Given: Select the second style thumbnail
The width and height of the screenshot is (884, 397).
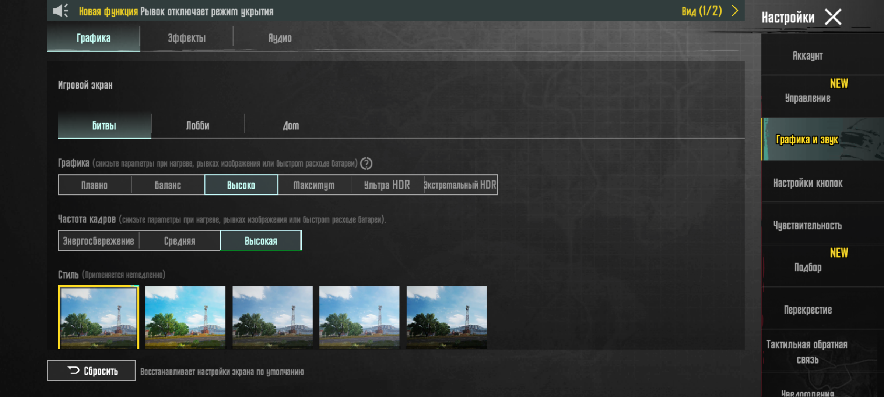Looking at the screenshot, I should (185, 317).
